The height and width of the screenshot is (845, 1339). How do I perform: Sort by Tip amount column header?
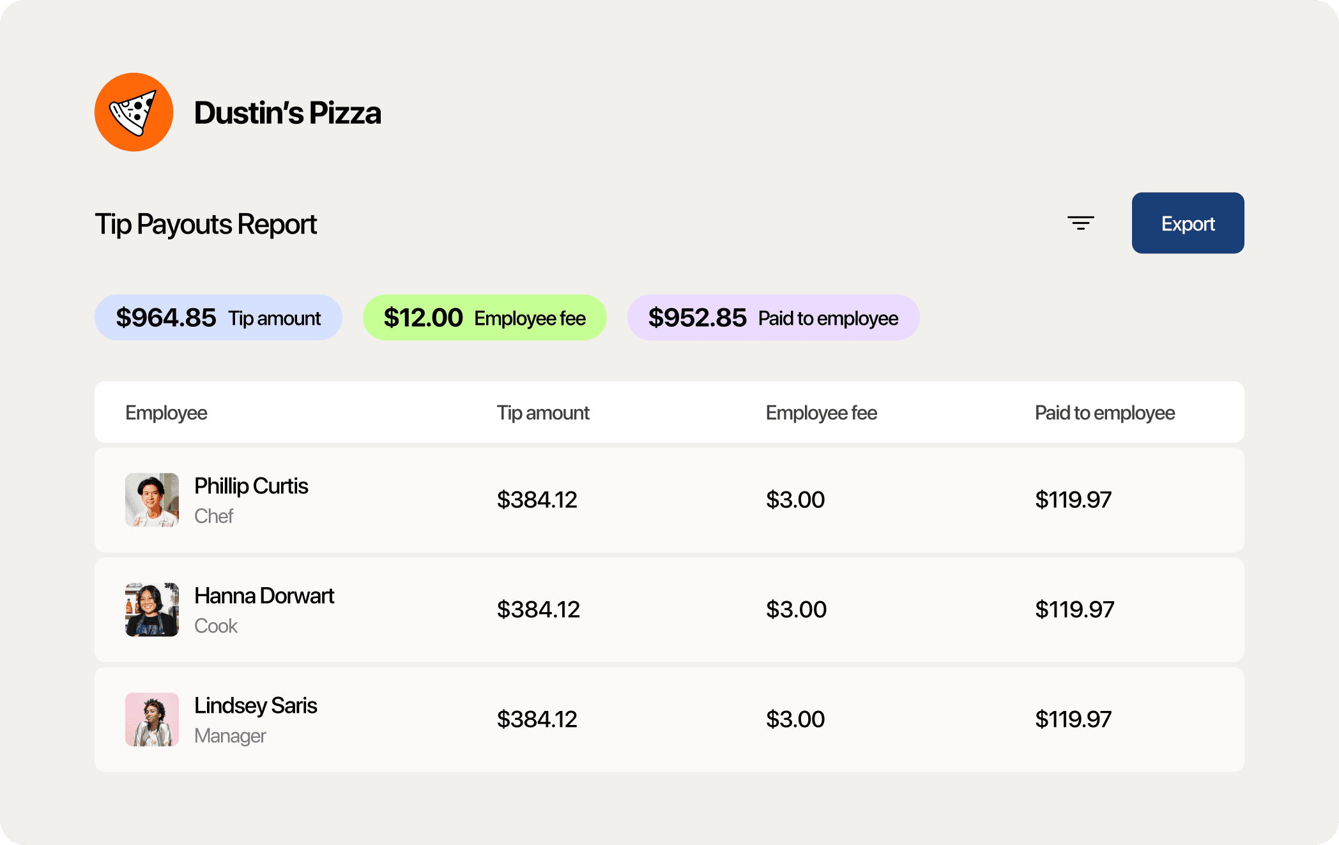click(542, 413)
